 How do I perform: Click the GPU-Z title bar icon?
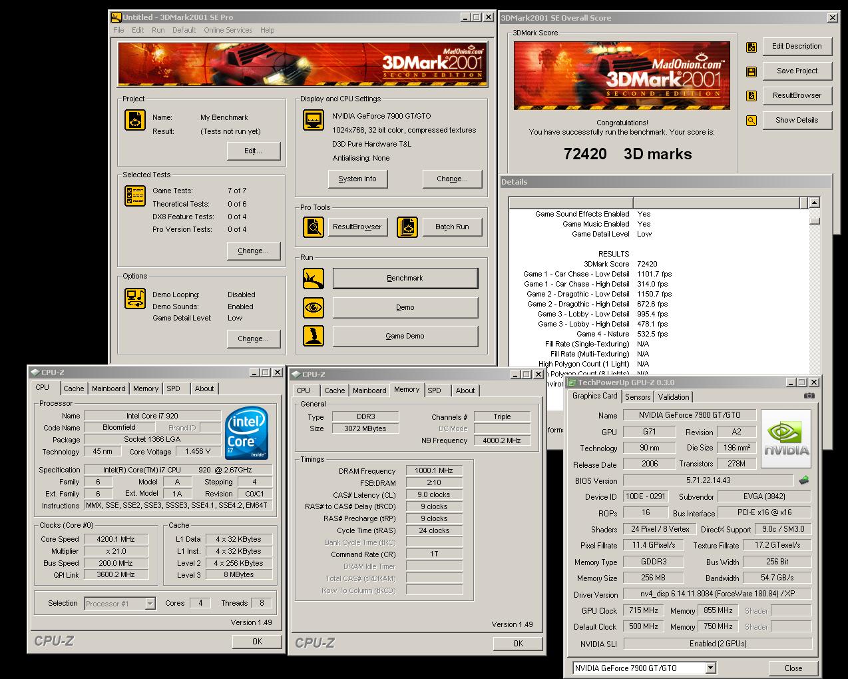pyautogui.click(x=572, y=382)
